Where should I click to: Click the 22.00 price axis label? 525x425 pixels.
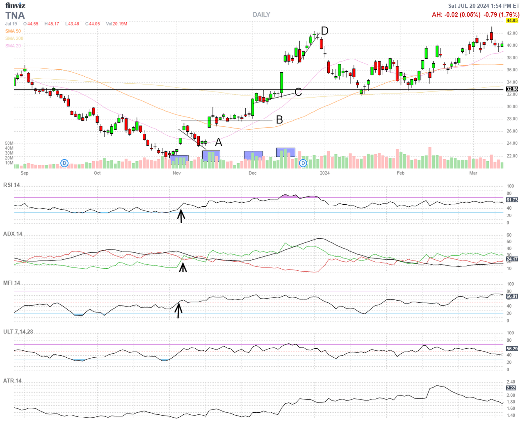[512, 156]
